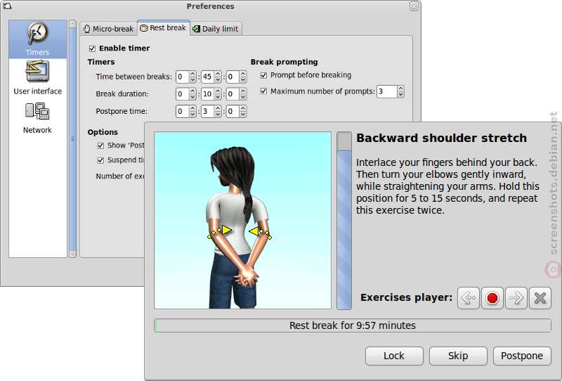
Task: Open the Daily limit tab
Action: (216, 29)
